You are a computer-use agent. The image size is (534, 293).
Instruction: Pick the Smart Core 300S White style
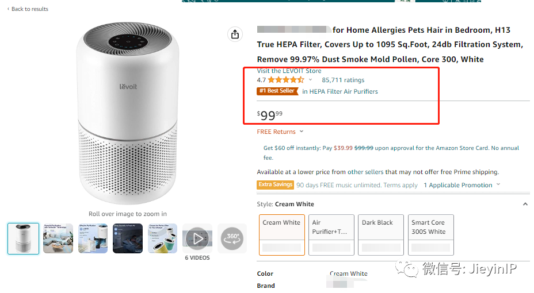pyautogui.click(x=430, y=234)
